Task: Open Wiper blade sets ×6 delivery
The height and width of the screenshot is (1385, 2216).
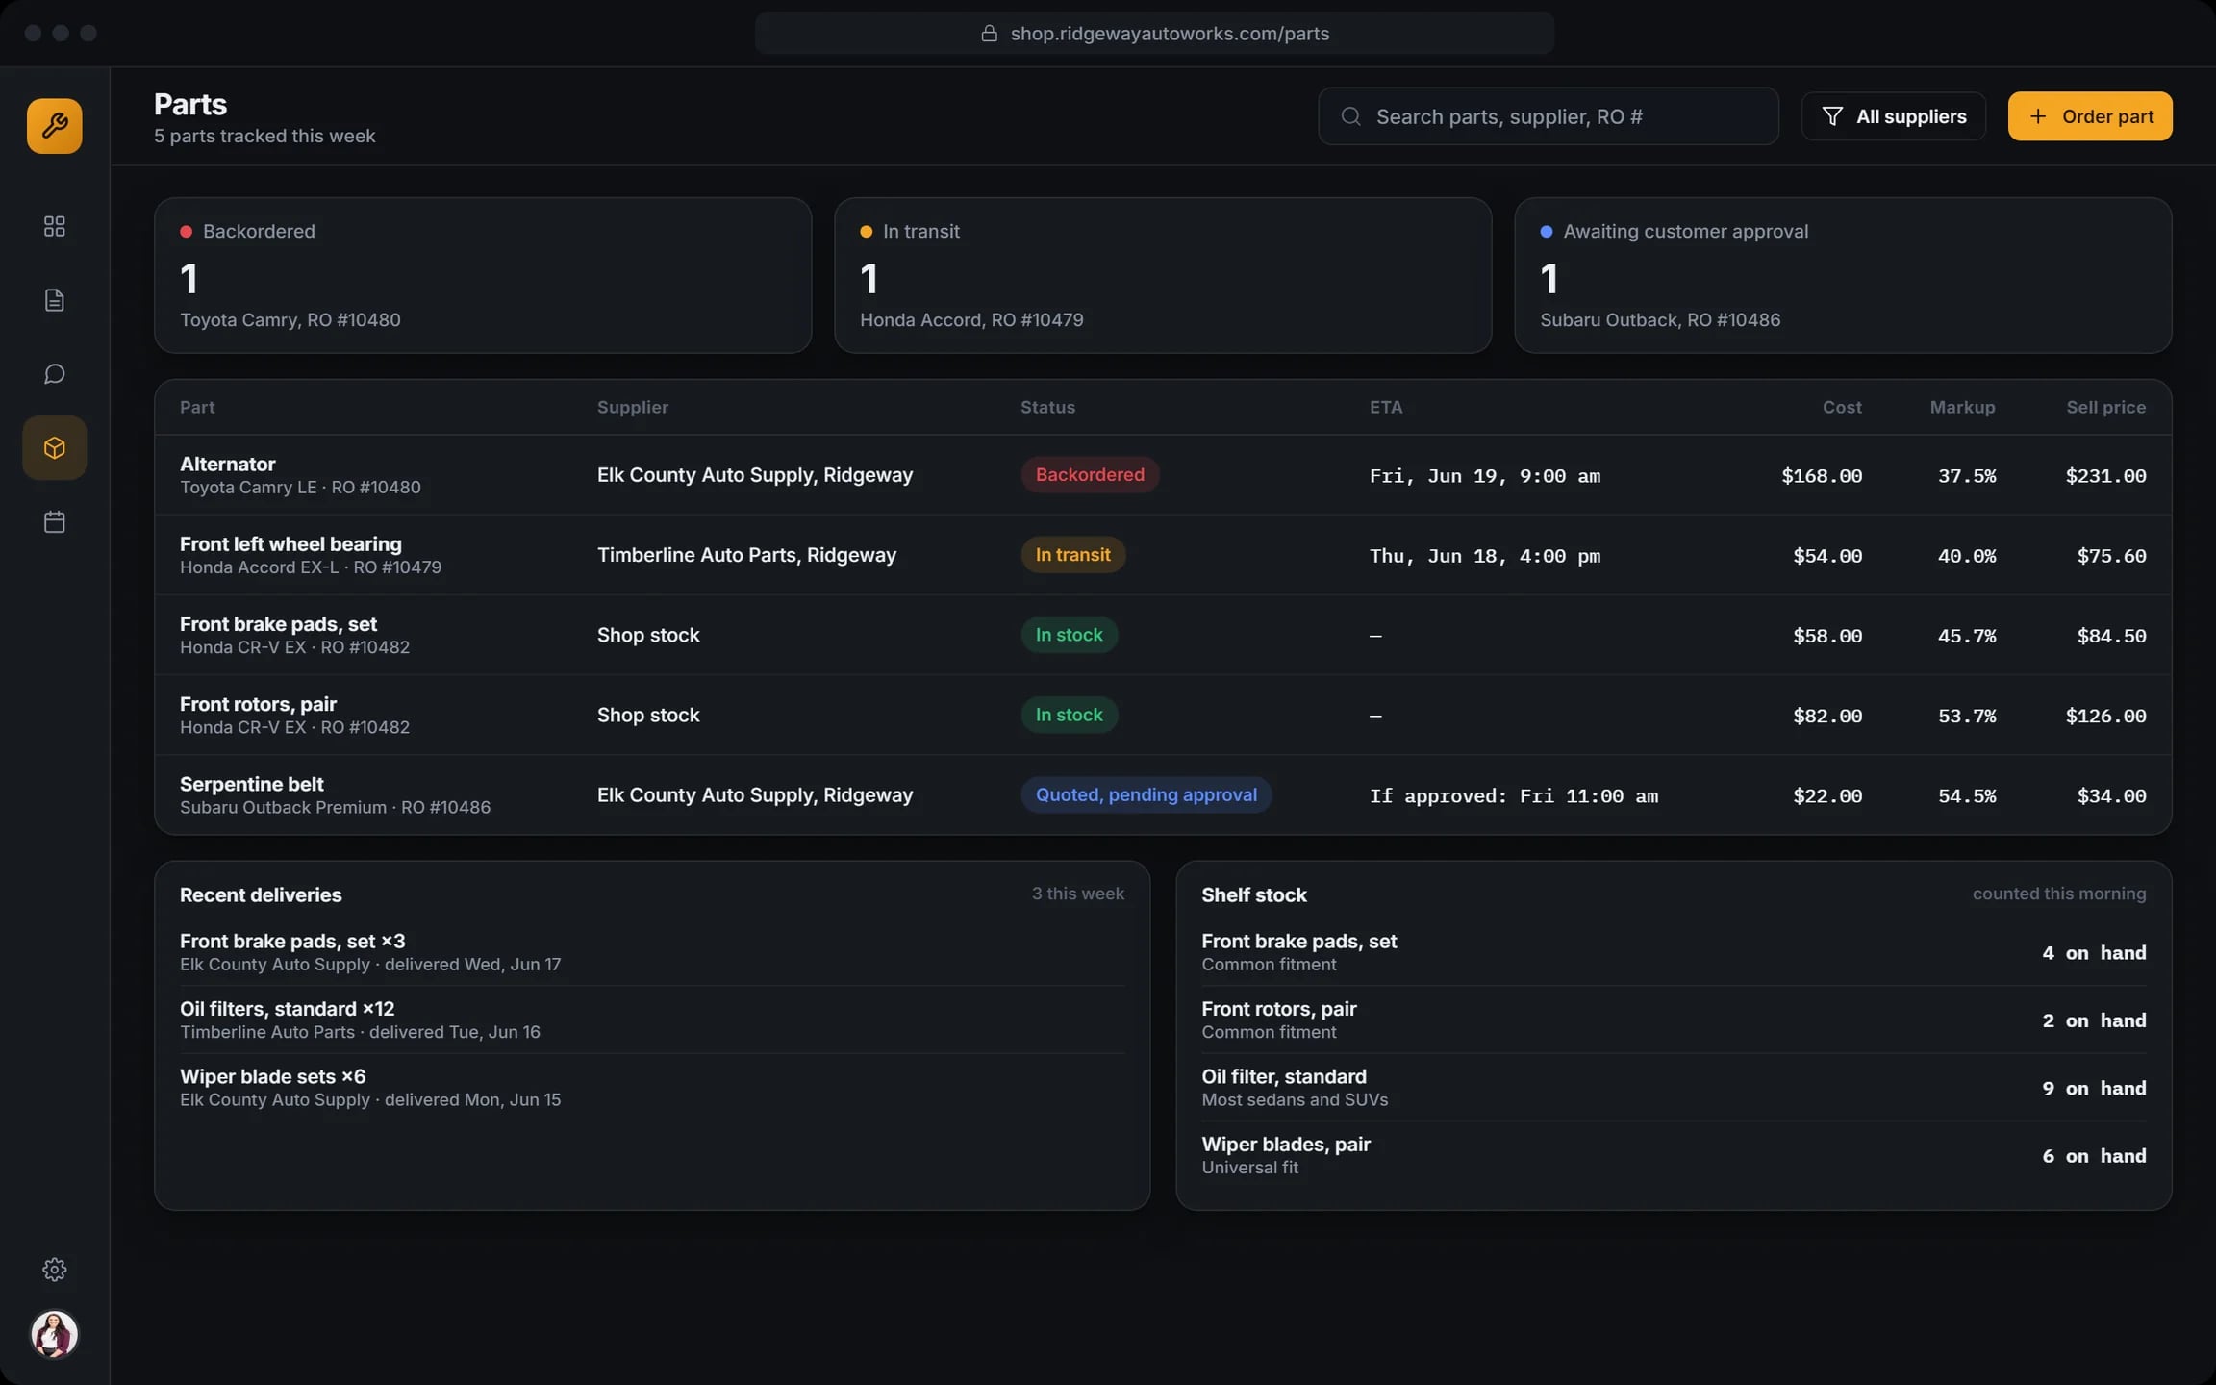Action: click(652, 1088)
